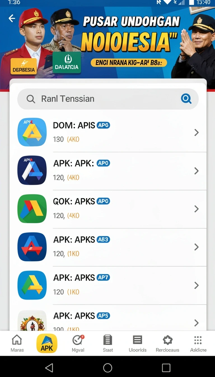This screenshot has width=215, height=377.
Task: Open the Uloorids tab
Action: (137, 343)
